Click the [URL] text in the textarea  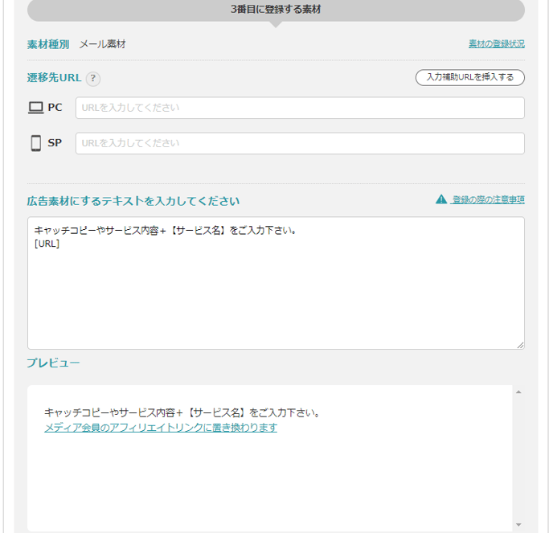click(47, 244)
